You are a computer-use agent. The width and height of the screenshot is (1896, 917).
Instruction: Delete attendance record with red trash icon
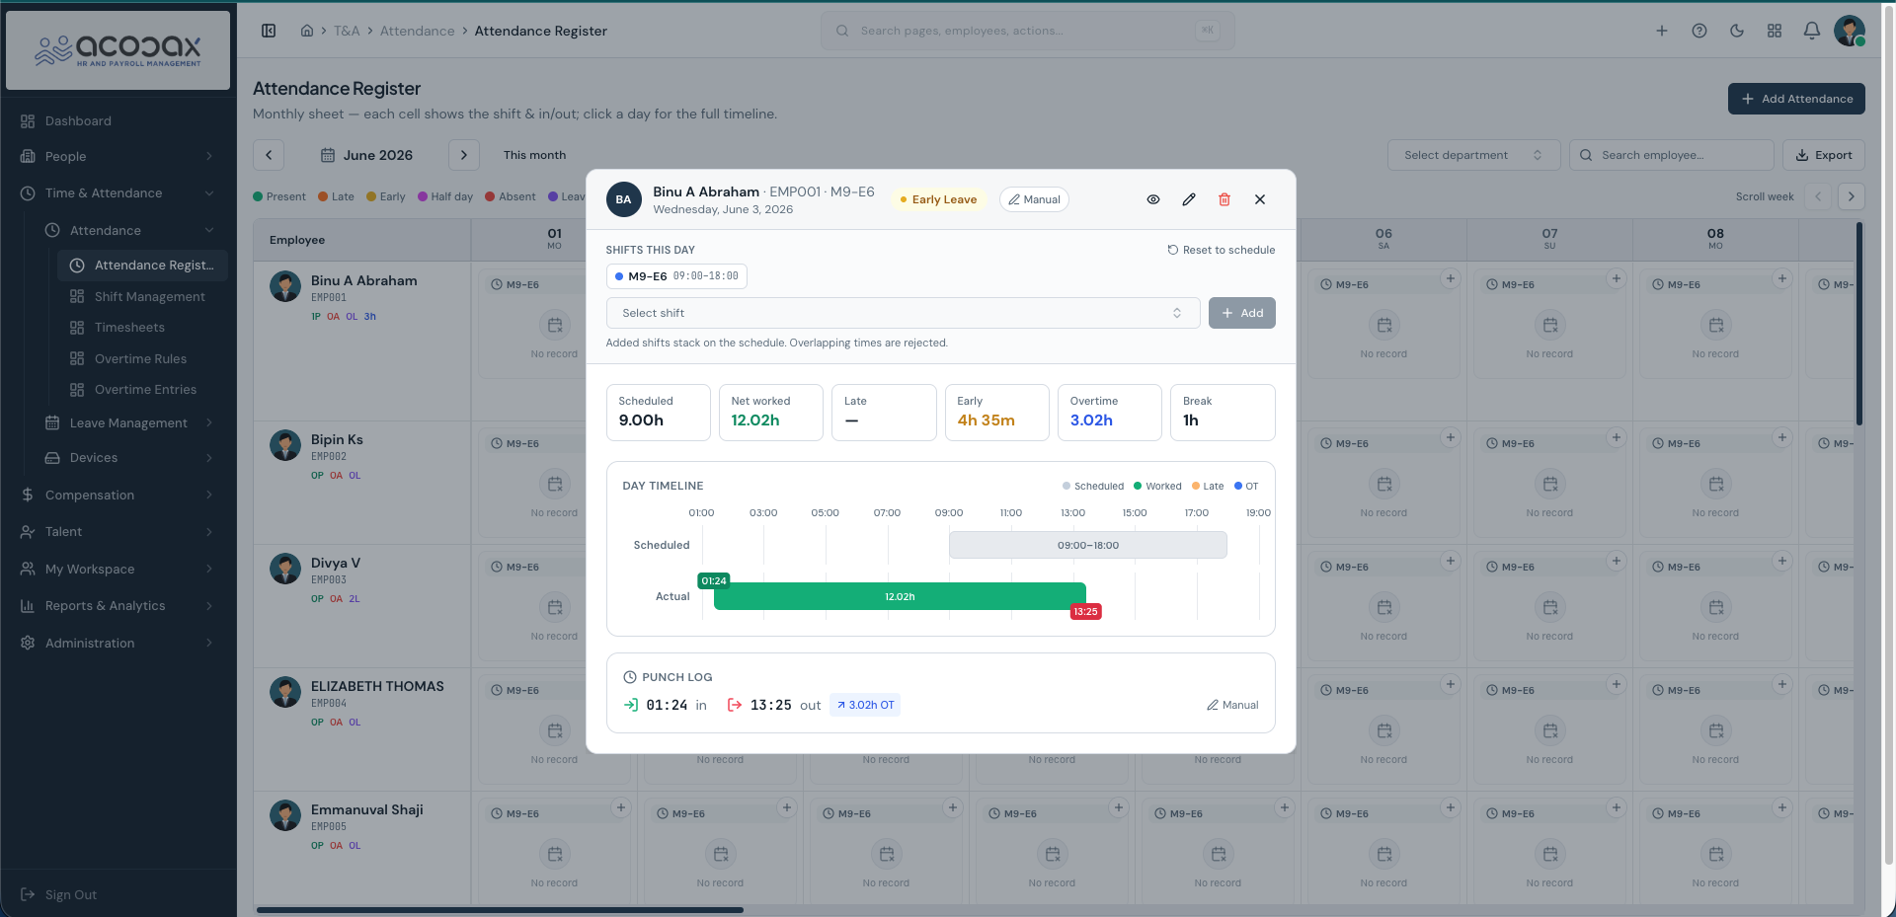point(1224,199)
